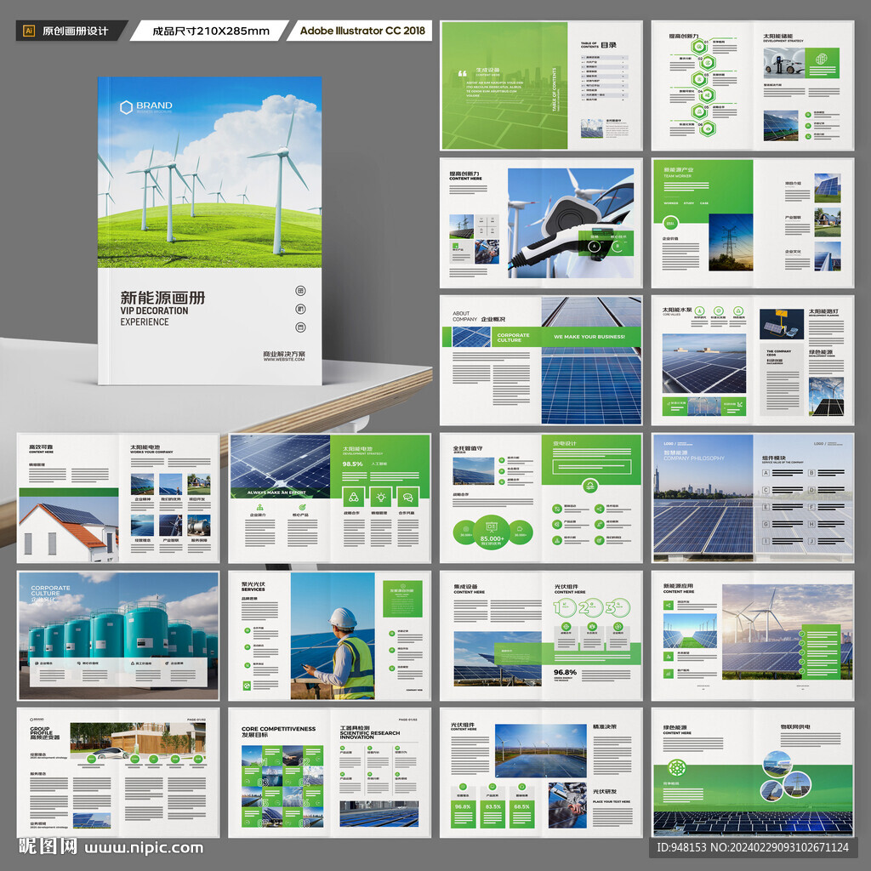Click the '物联网供电' heading
The height and width of the screenshot is (871, 871).
coord(795,726)
